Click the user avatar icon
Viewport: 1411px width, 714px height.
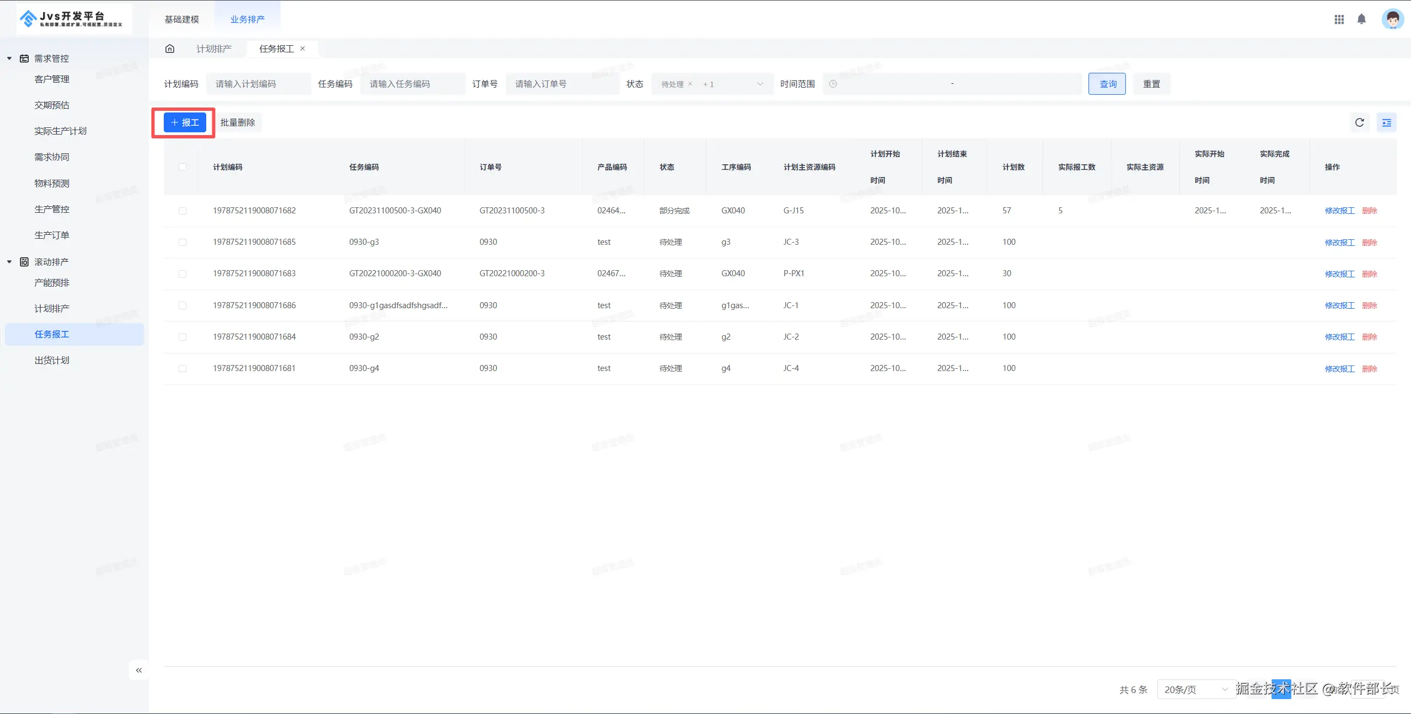click(x=1392, y=19)
